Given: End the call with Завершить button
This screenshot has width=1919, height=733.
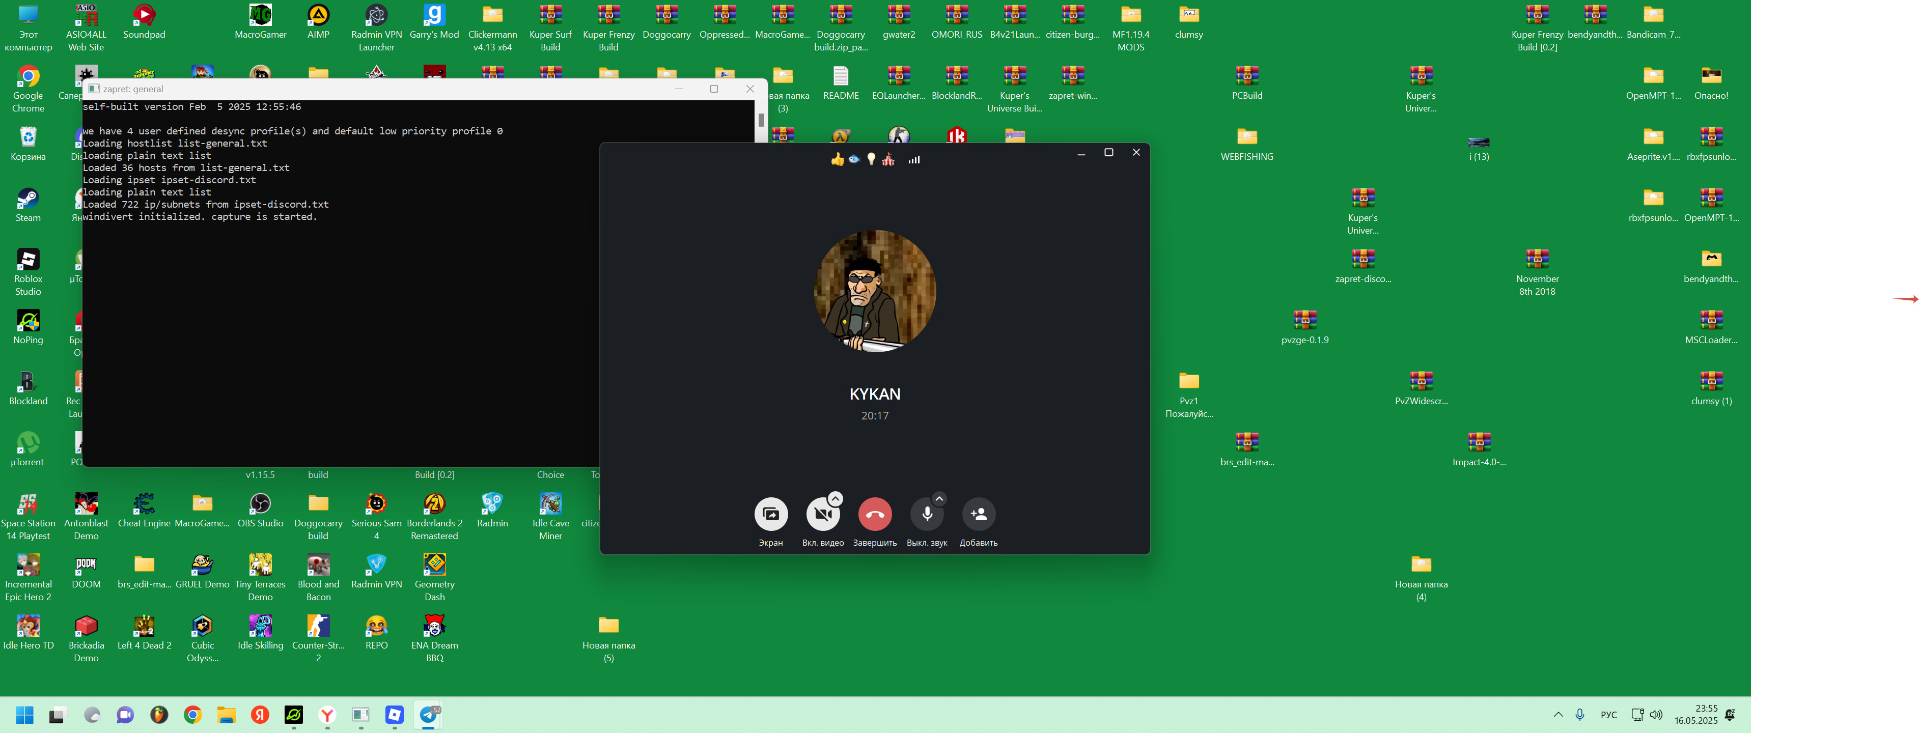Looking at the screenshot, I should point(875,514).
